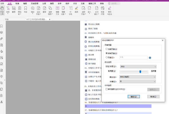
Task: Click the highlighted answer field under question 16
Action: tap(118, 106)
